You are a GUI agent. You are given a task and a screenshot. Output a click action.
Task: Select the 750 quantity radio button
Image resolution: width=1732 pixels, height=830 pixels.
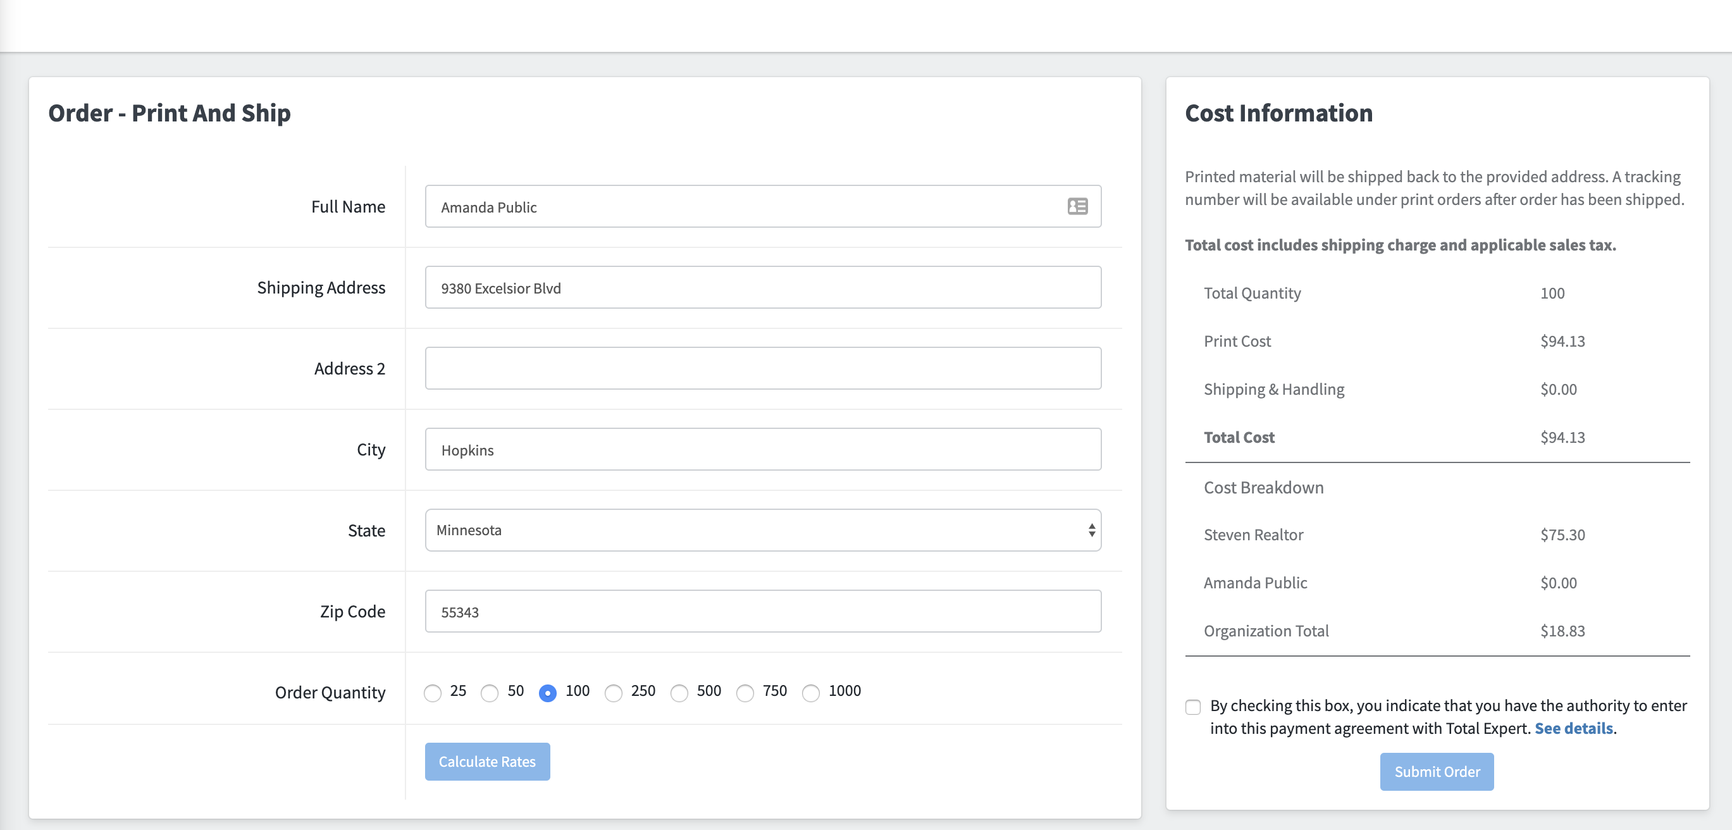pyautogui.click(x=745, y=693)
